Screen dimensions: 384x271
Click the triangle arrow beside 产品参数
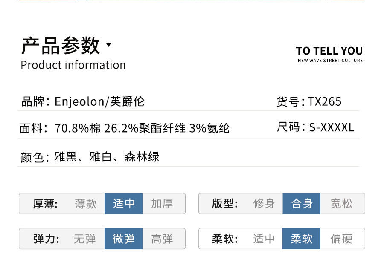click(x=108, y=45)
